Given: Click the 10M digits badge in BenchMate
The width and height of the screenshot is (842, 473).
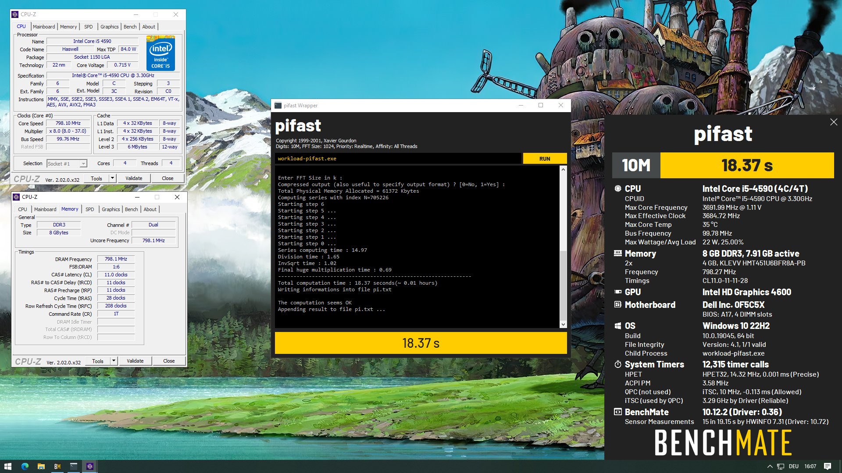Looking at the screenshot, I should [x=636, y=166].
